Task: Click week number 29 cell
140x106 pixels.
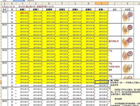Action: tap(12, 105)
